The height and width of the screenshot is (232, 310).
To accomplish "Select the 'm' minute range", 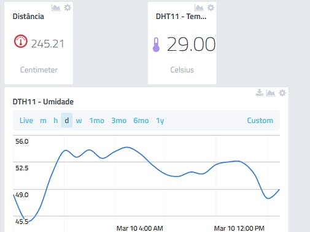I will click(43, 121).
